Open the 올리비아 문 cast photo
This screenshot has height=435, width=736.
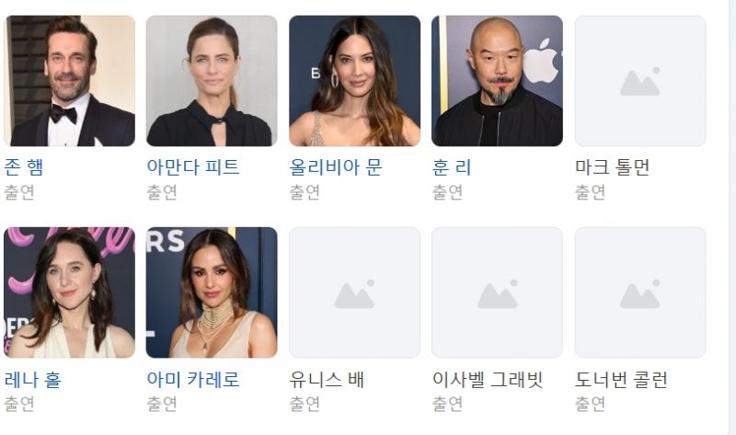355,81
